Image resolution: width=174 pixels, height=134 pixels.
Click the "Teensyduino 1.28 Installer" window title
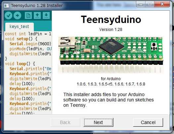point(37,5)
